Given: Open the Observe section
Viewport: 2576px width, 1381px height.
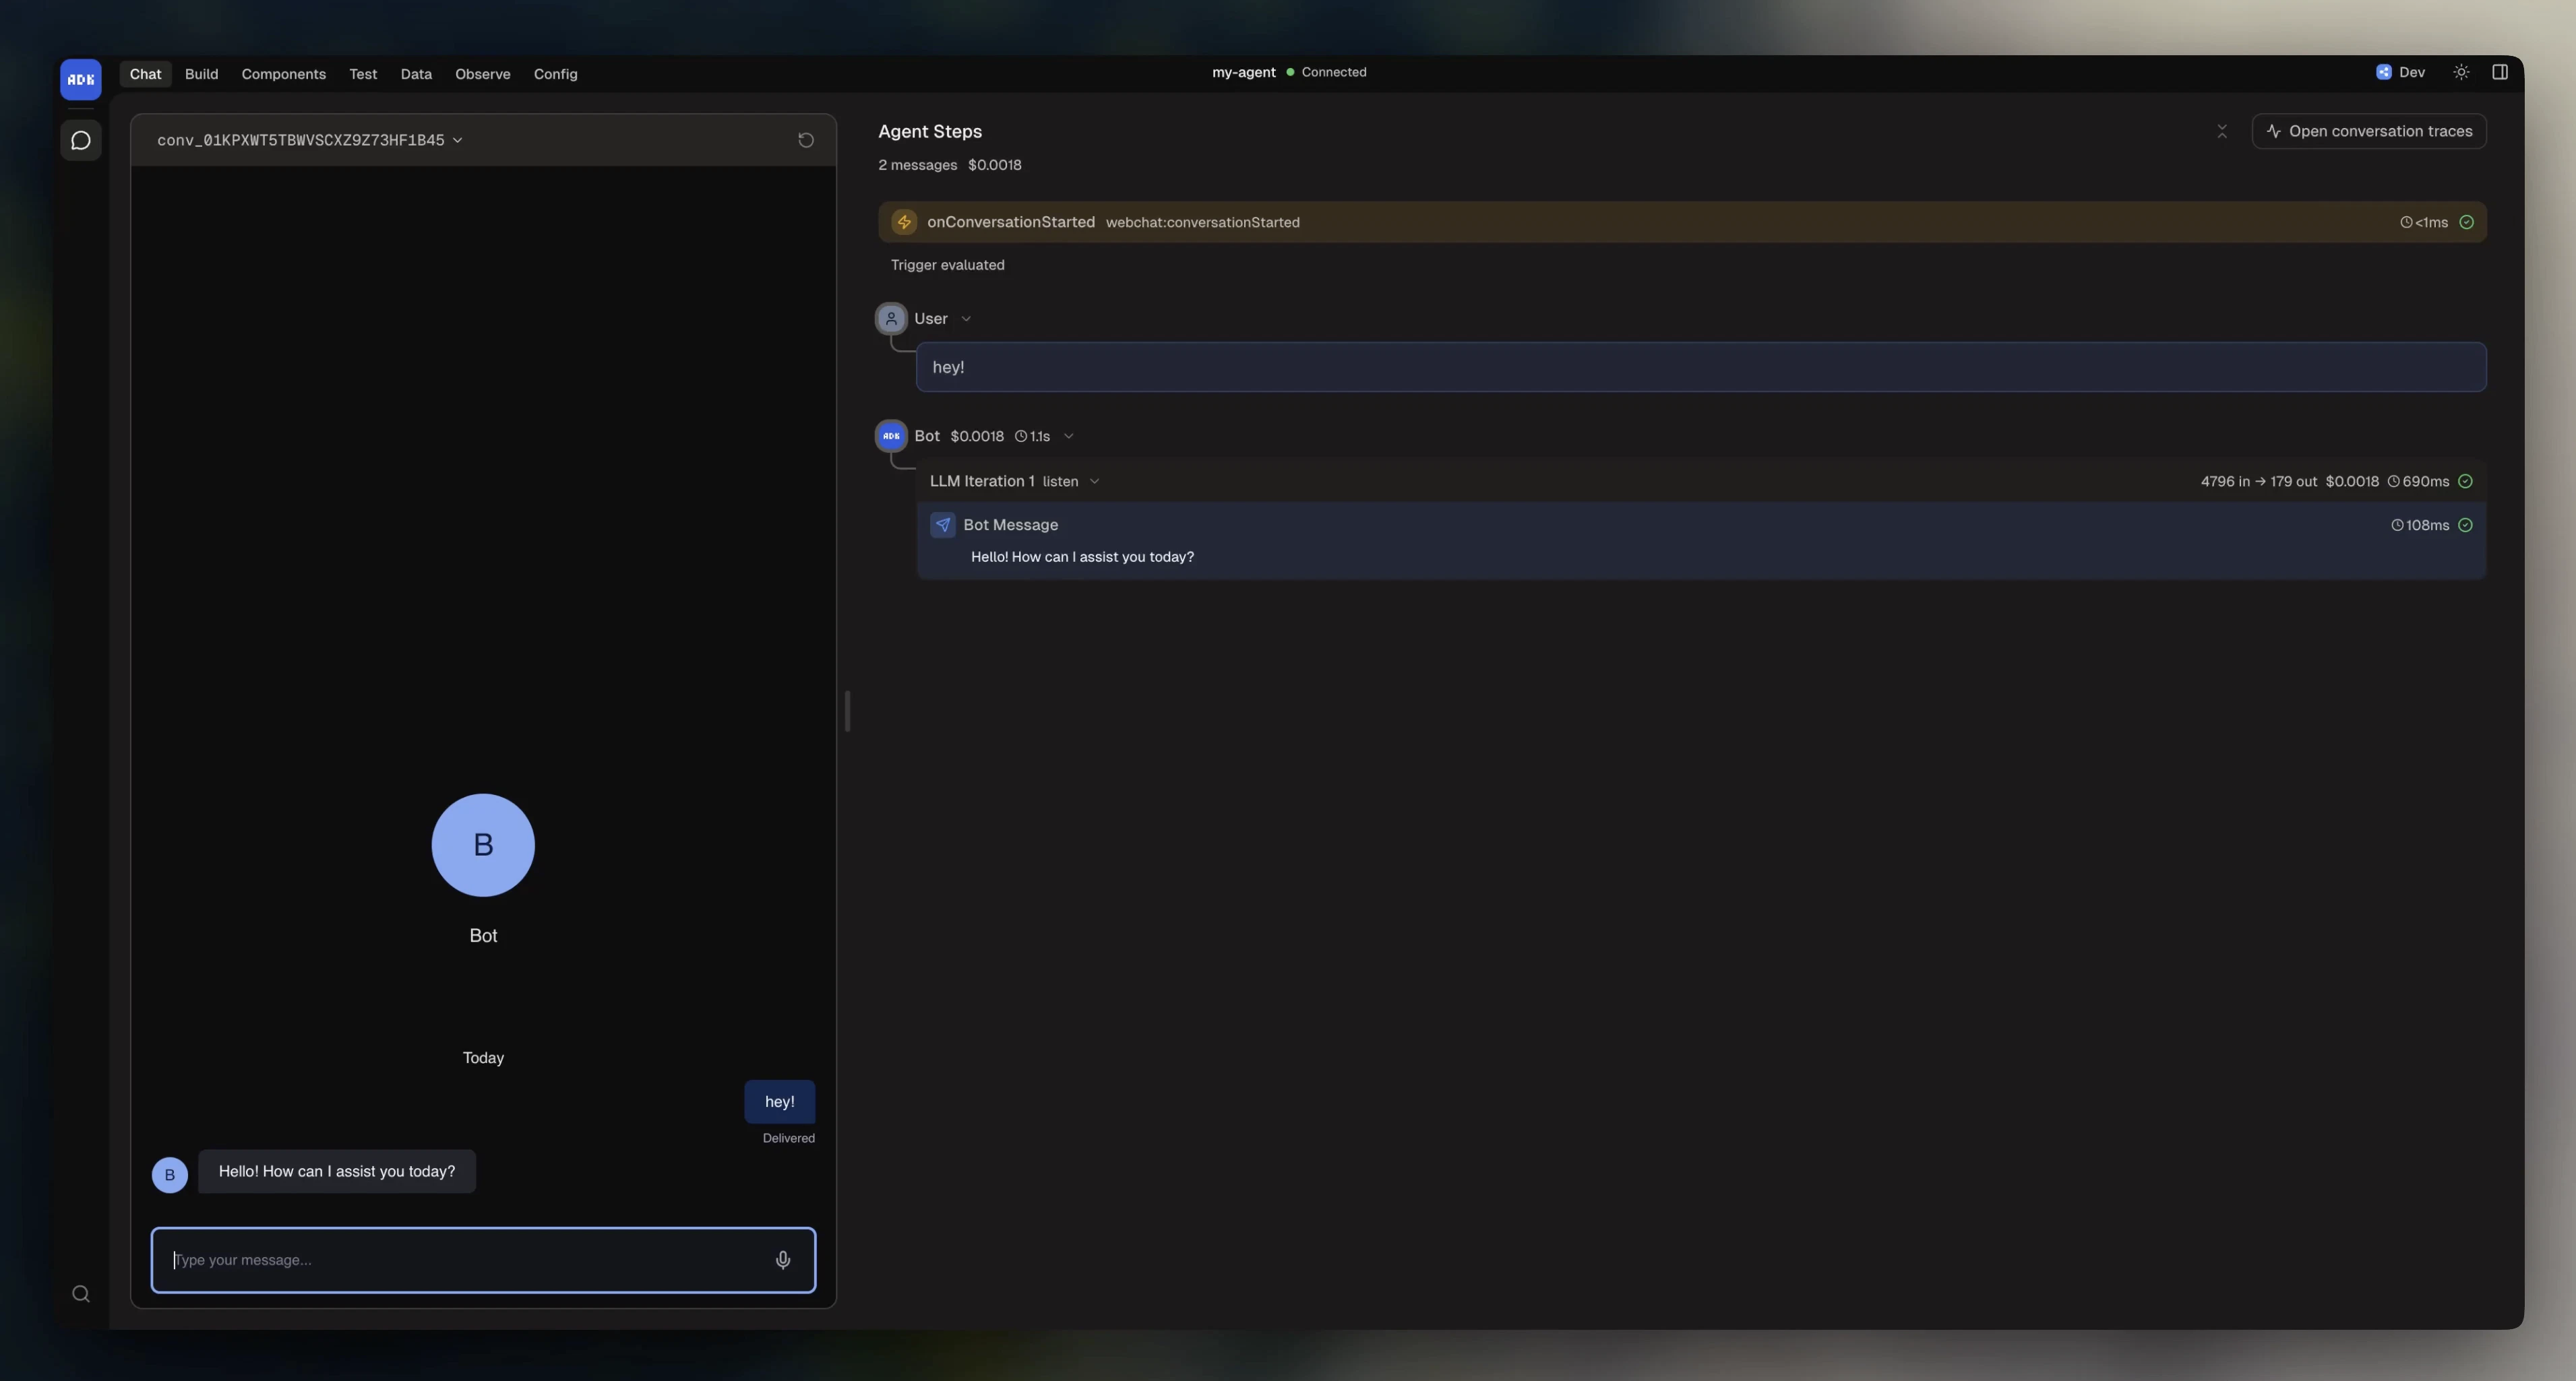Looking at the screenshot, I should click(483, 73).
